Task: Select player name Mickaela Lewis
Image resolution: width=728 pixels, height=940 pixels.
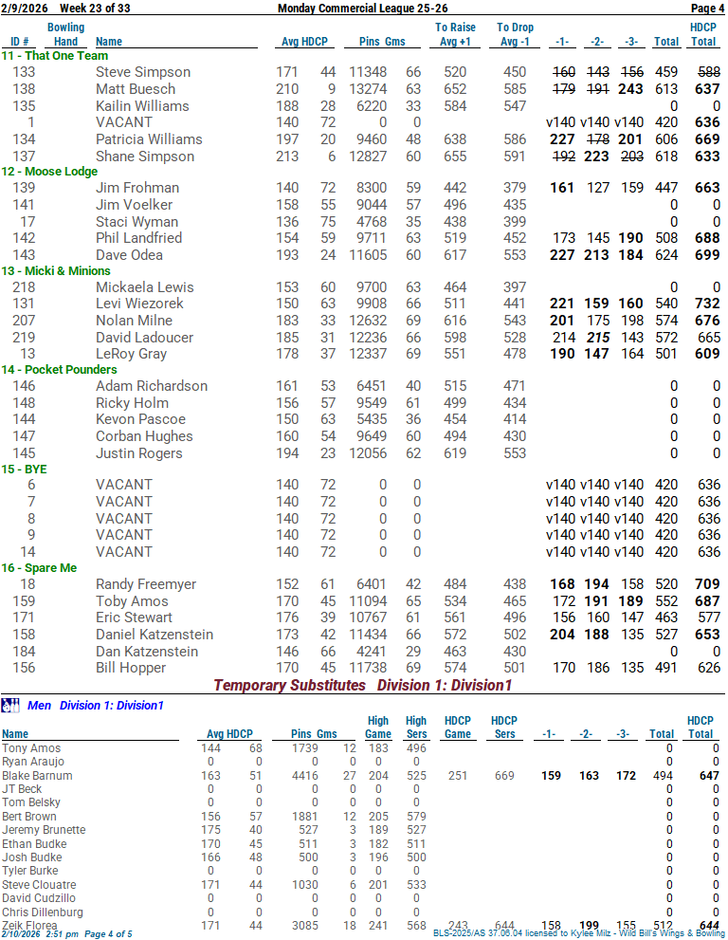Action: [145, 287]
